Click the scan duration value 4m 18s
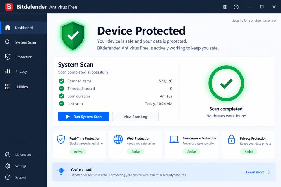The image size is (281, 187). pyautogui.click(x=166, y=96)
